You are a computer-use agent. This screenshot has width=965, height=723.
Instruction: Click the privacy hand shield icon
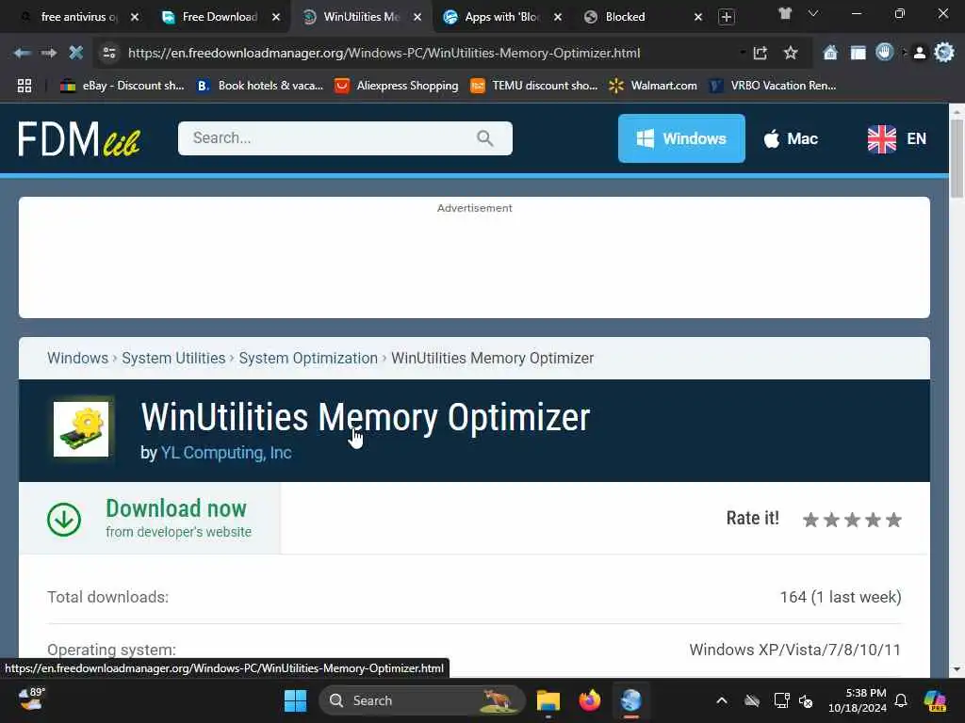pos(885,53)
